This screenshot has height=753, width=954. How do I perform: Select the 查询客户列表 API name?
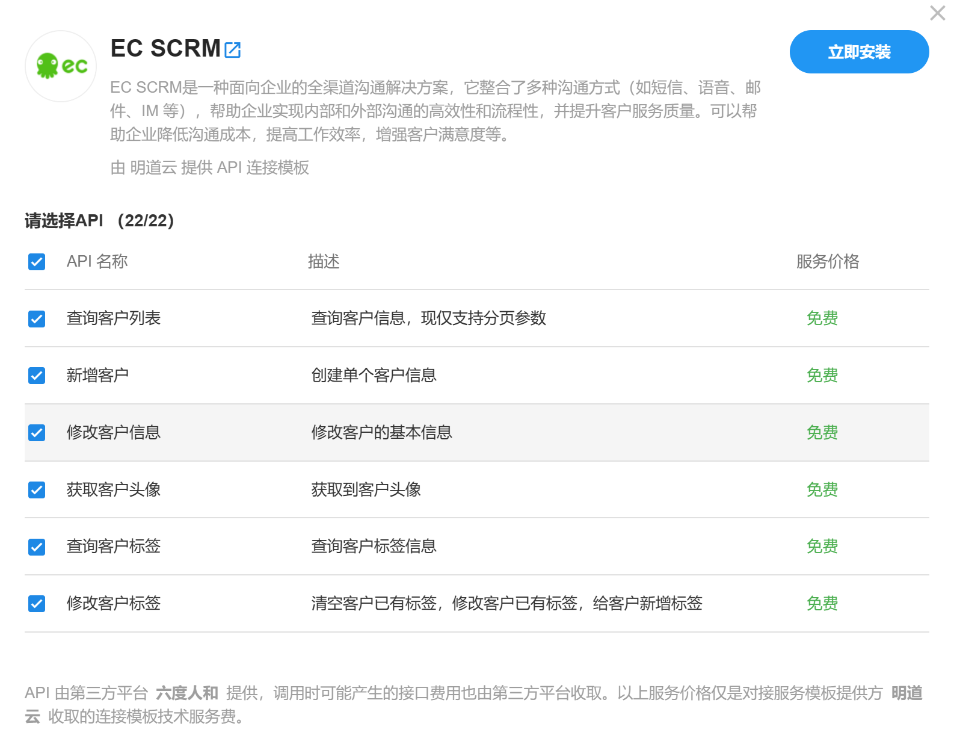tap(114, 318)
